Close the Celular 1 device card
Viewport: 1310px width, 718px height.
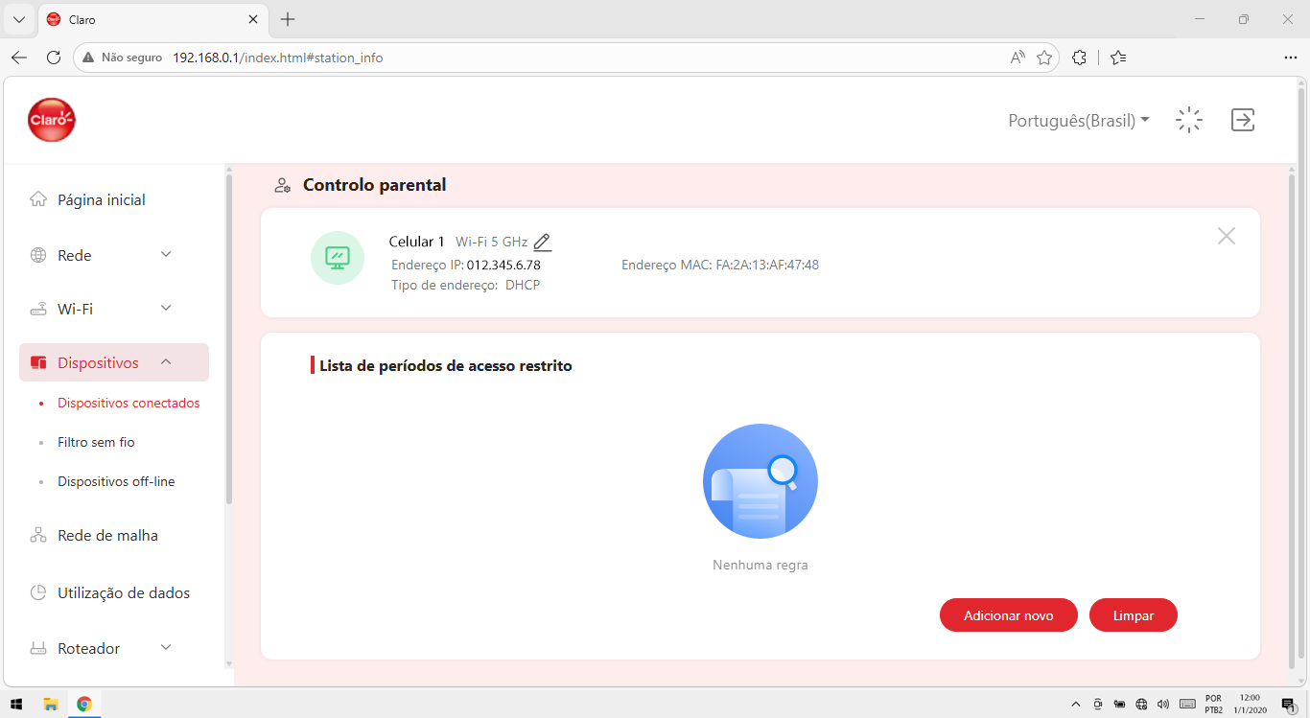coord(1226,236)
